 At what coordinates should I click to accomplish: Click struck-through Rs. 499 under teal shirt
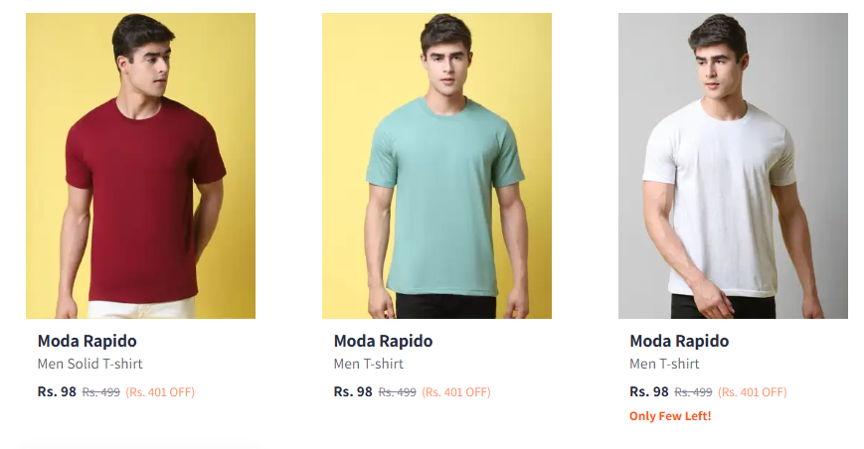[398, 392]
